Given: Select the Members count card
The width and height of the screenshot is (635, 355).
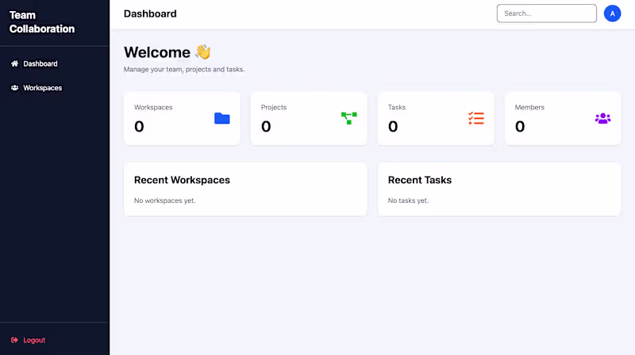Looking at the screenshot, I should 563,119.
